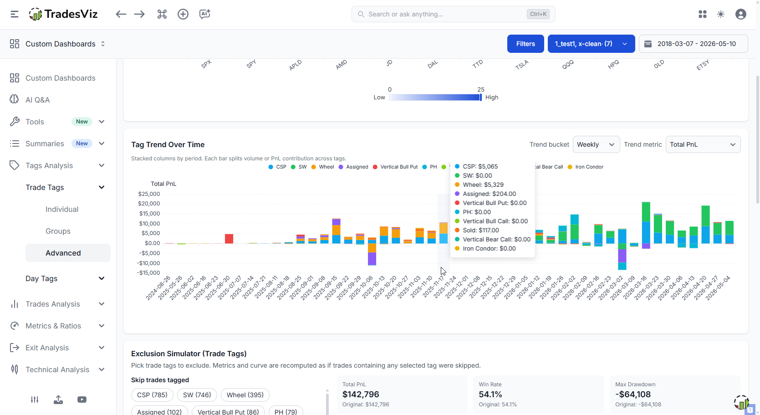Click the Technical Analysis candlestick icon
Screen dimensions: 760x415
tap(15, 369)
